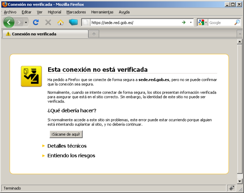The height and width of the screenshot is (193, 244).
Task: Go to the home page icon
Action: pyautogui.click(x=61, y=23)
